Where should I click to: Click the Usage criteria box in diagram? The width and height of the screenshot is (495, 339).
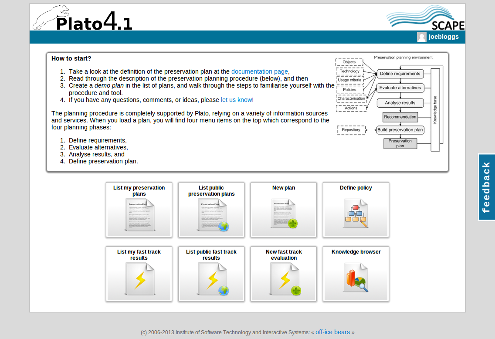click(349, 80)
